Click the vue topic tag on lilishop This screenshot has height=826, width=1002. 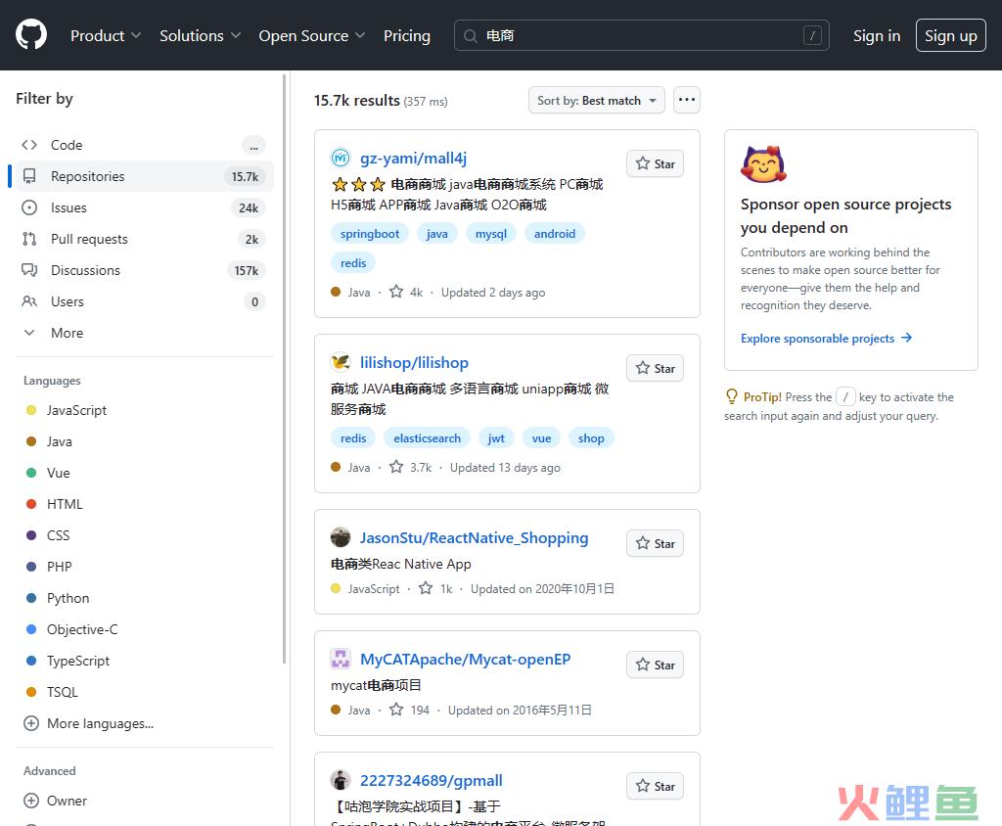coord(541,438)
